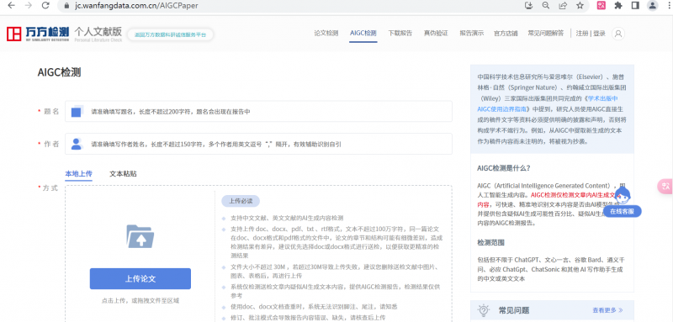Click the folder upload icon
This screenshot has width=673, height=322.
pos(140,236)
